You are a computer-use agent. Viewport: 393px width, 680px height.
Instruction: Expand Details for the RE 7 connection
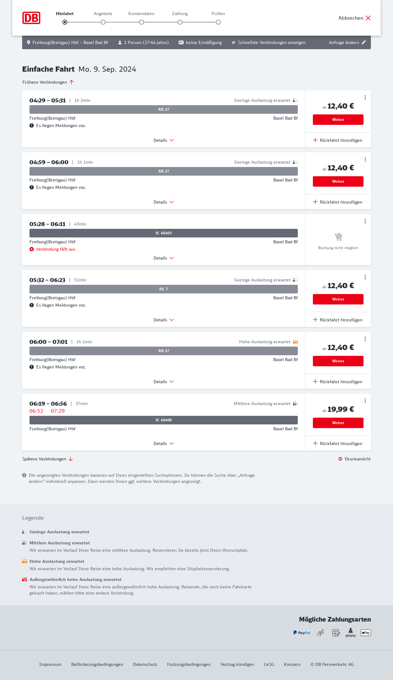coord(164,320)
